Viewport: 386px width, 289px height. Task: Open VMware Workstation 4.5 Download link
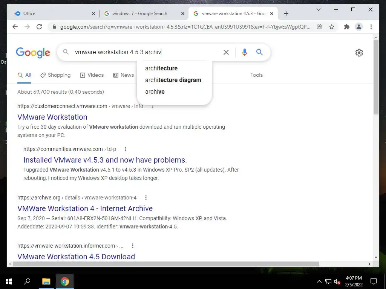76,257
